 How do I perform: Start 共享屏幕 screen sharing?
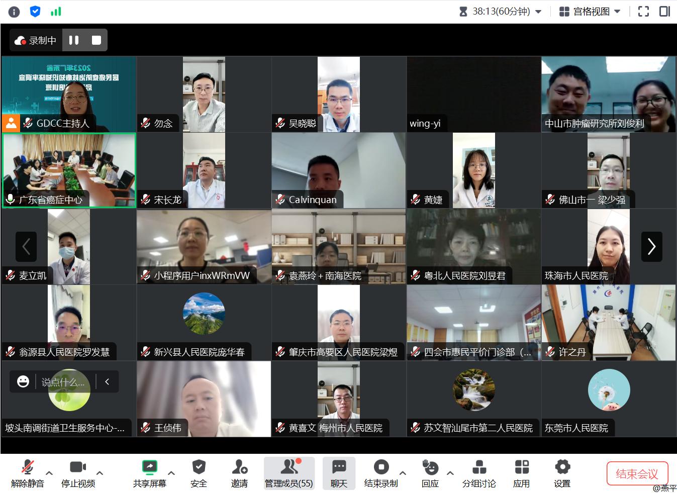tap(149, 473)
